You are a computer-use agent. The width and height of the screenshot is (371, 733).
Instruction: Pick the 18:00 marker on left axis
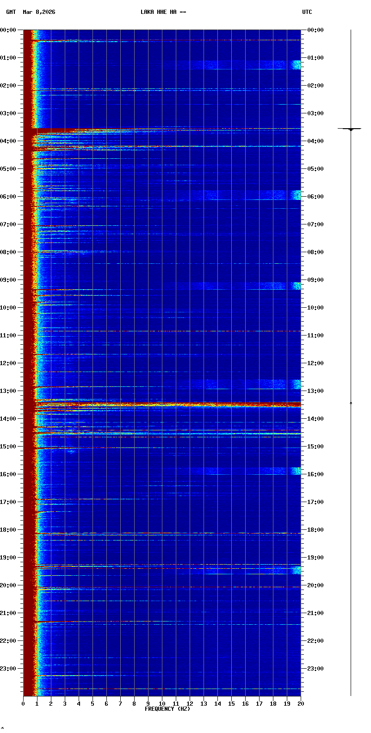click(x=9, y=530)
